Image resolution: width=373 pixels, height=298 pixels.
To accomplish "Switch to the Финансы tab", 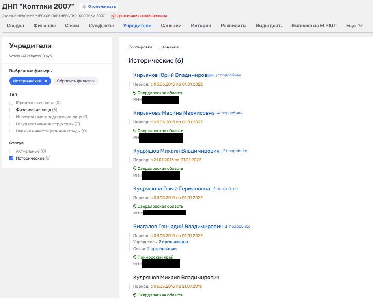I will point(45,26).
